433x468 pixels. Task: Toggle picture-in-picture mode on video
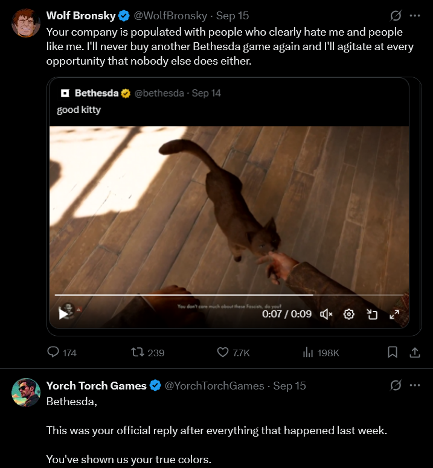[x=372, y=314]
